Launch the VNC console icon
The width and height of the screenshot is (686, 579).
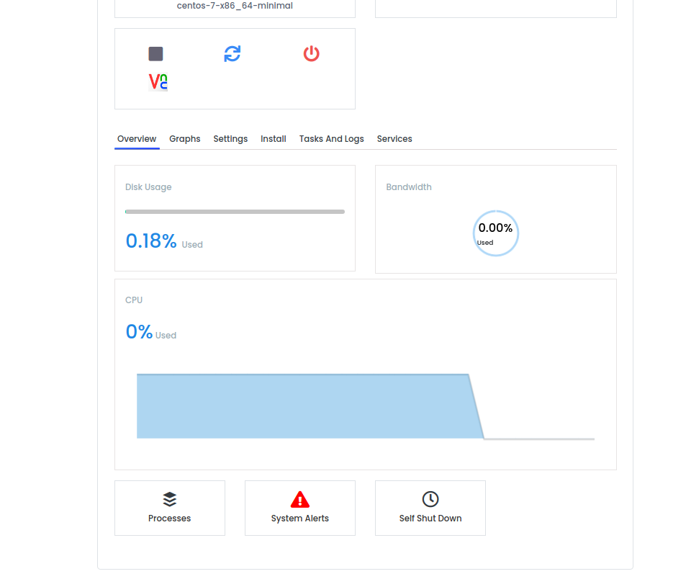point(158,82)
